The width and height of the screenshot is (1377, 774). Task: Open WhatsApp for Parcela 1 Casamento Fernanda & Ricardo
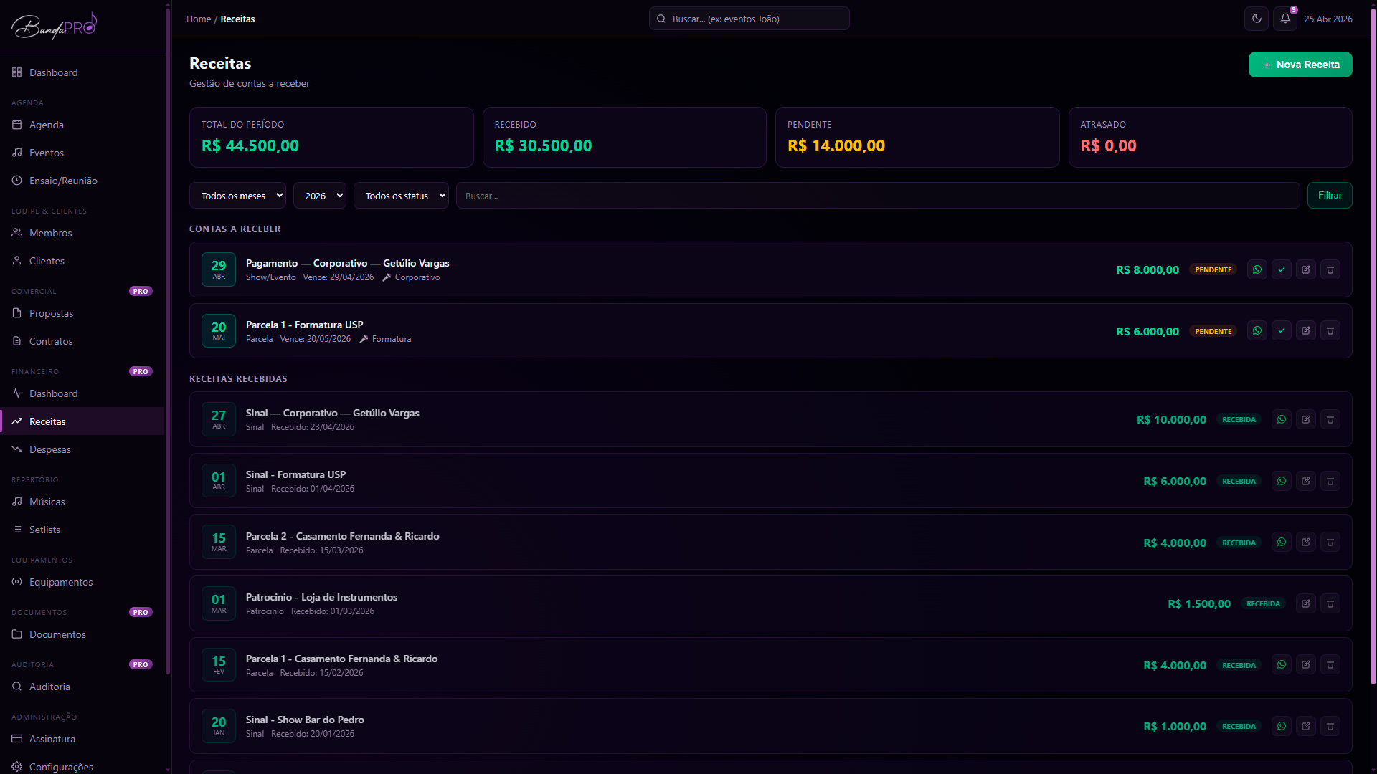click(1282, 664)
